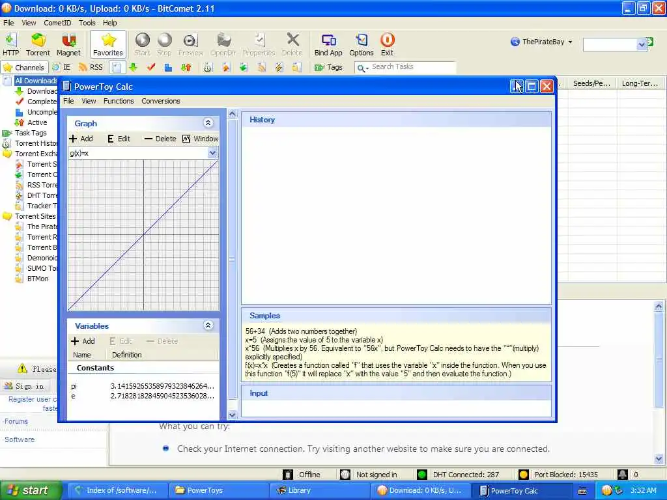Click the red Exit toolbar icon

[x=387, y=45]
